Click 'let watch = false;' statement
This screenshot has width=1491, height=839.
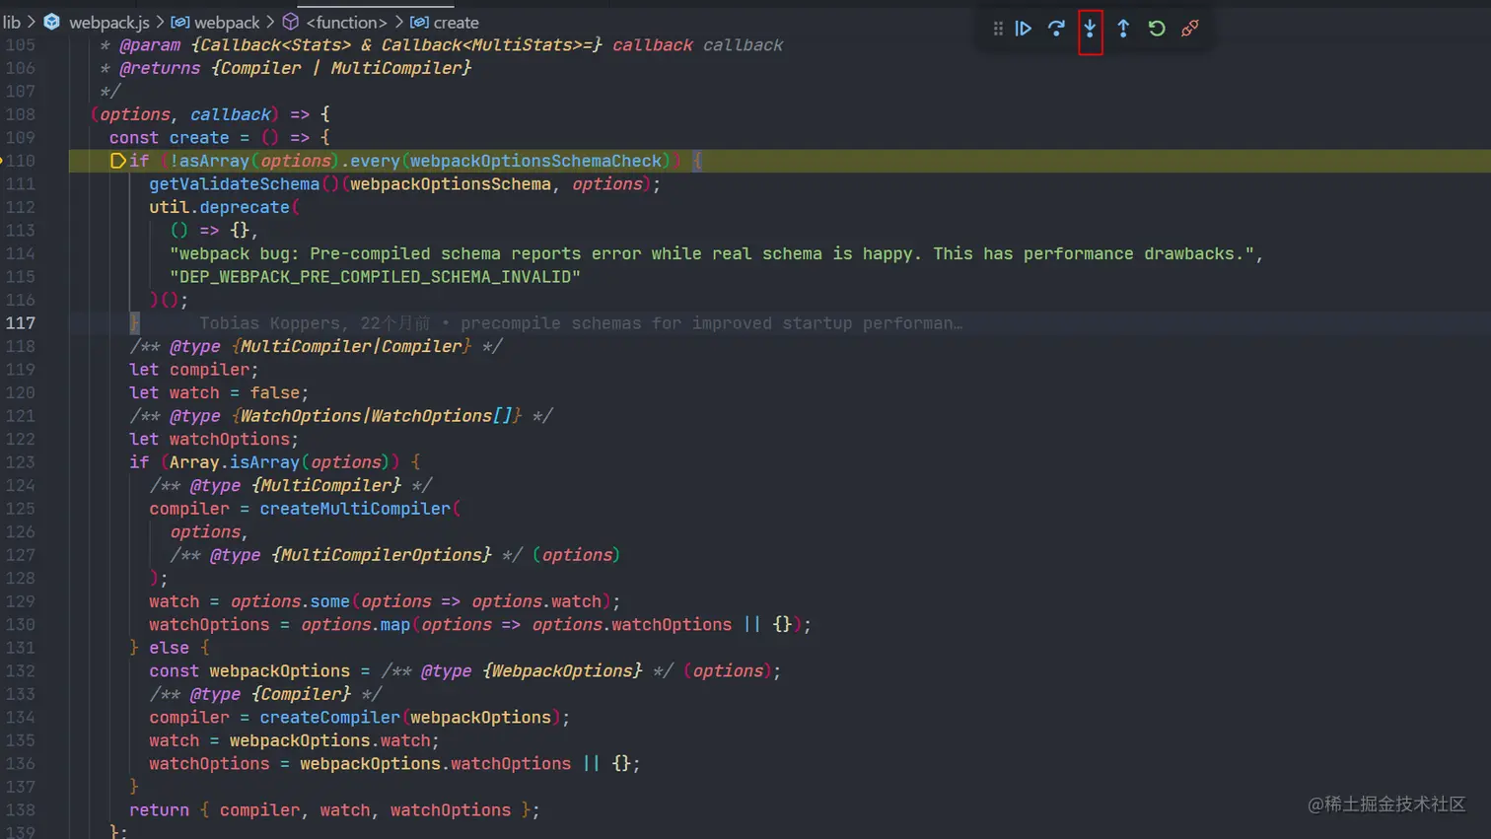[219, 392]
